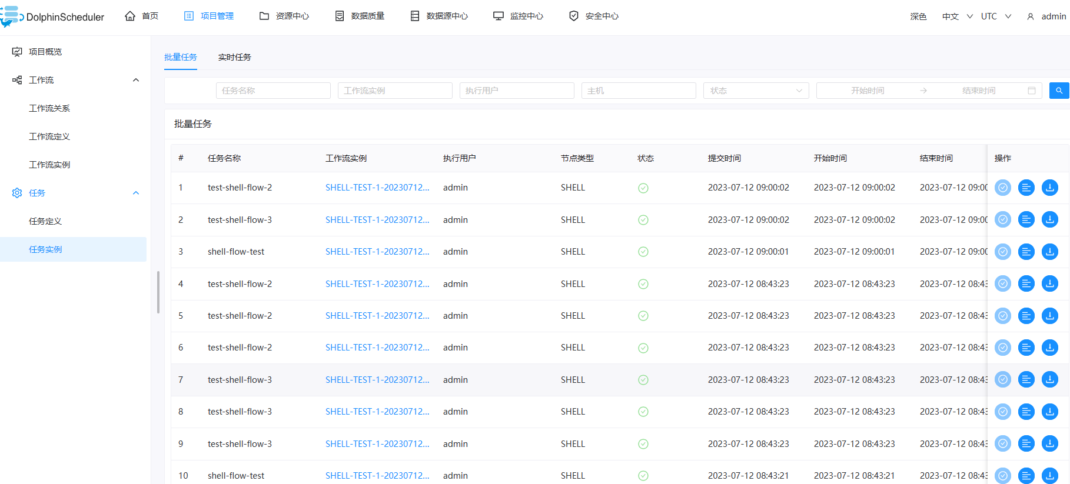
Task: View log for row 4 task
Action: click(1026, 283)
